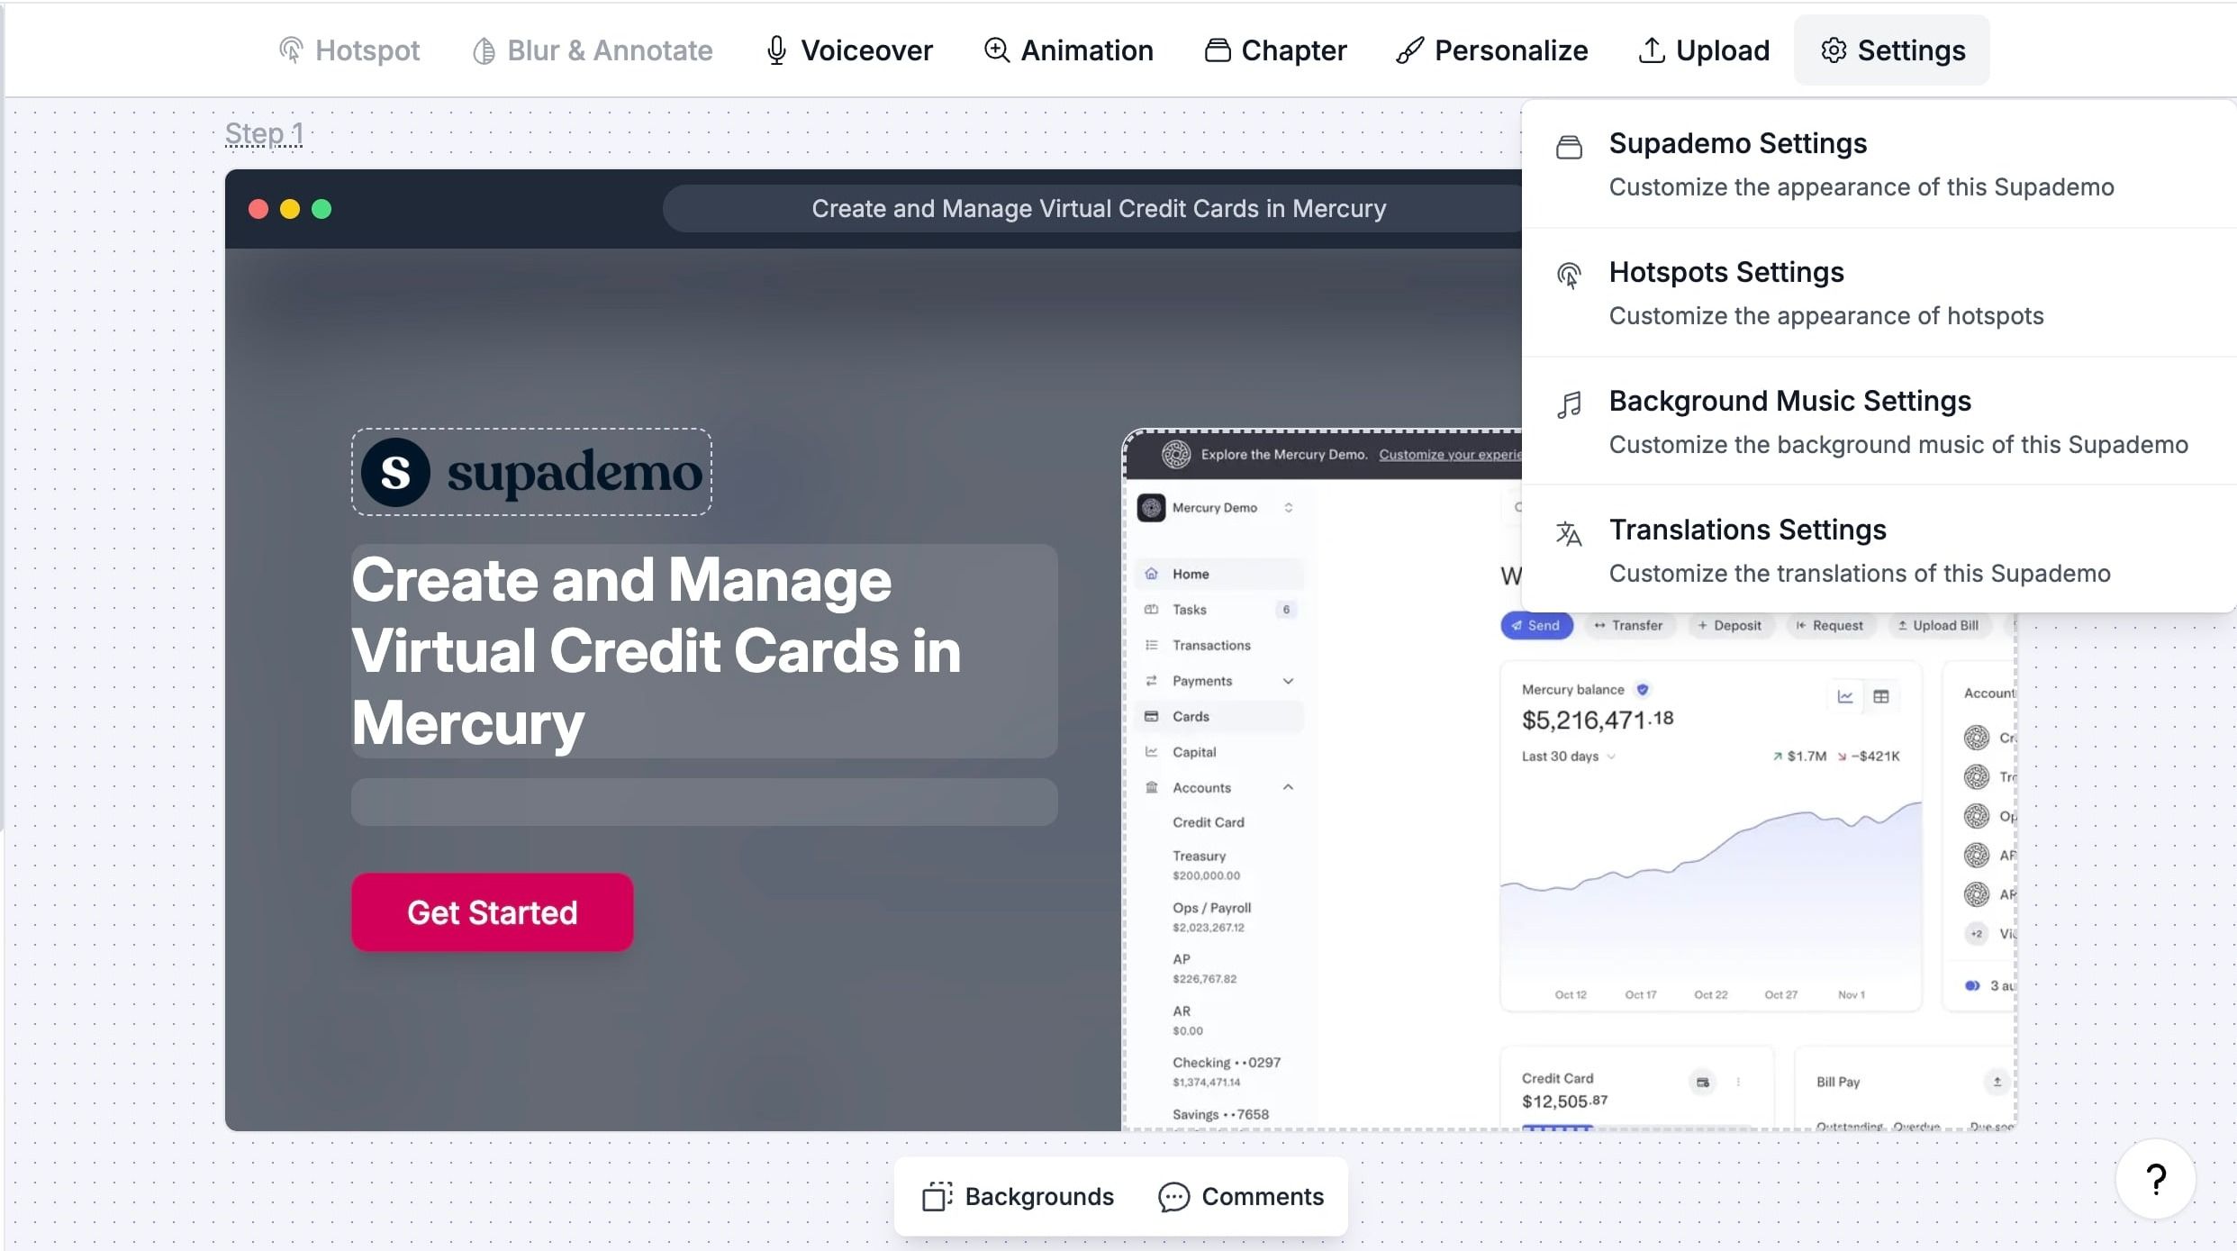The height and width of the screenshot is (1251, 2237).
Task: Open Hotspots Settings menu entry
Action: (x=1879, y=294)
